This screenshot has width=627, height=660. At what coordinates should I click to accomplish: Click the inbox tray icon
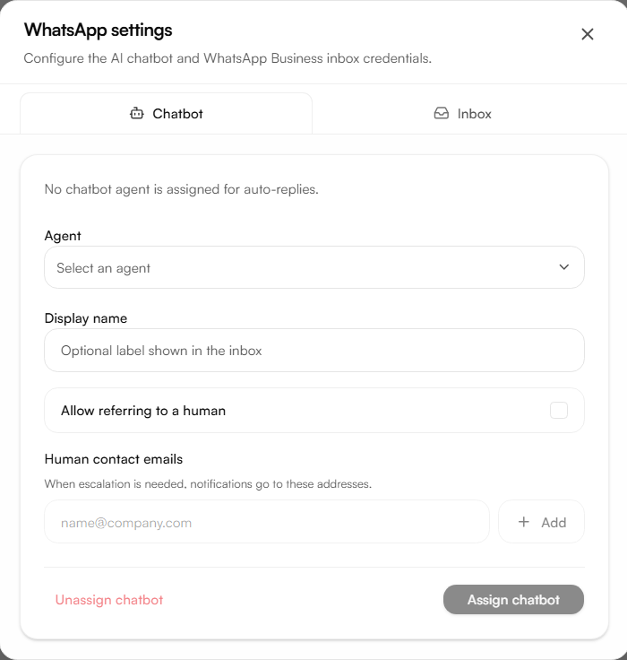pos(441,114)
